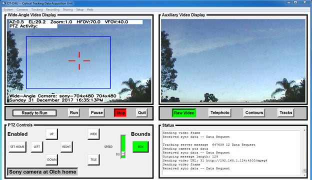The image size is (312, 180).
Task: Tilt camera with the UP button
Action: click(51, 134)
